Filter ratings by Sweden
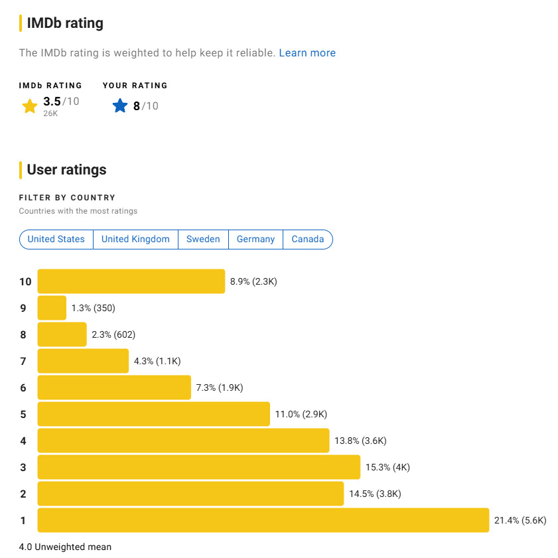Image resolution: width=558 pixels, height=558 pixels. pyautogui.click(x=203, y=239)
